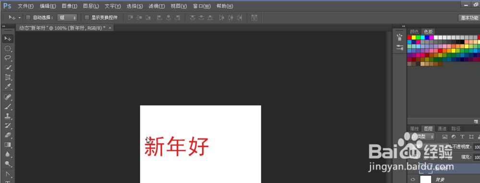Open the 图层(L) menu
This screenshot has width=480, height=183.
click(91, 6)
